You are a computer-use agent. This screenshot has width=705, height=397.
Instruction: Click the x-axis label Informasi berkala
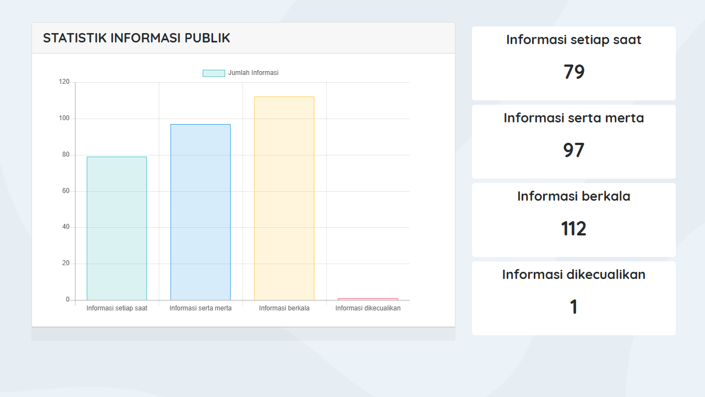click(284, 308)
